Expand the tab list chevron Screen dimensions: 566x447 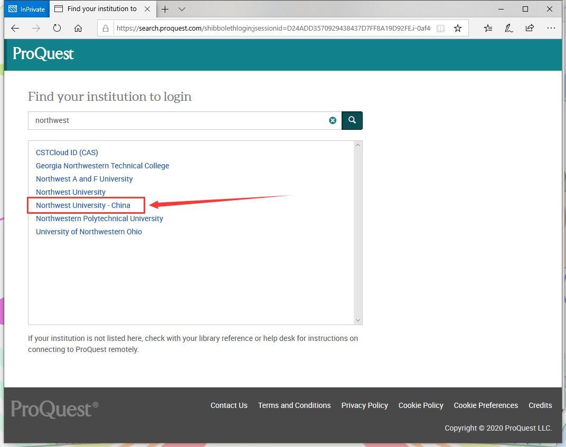(182, 9)
